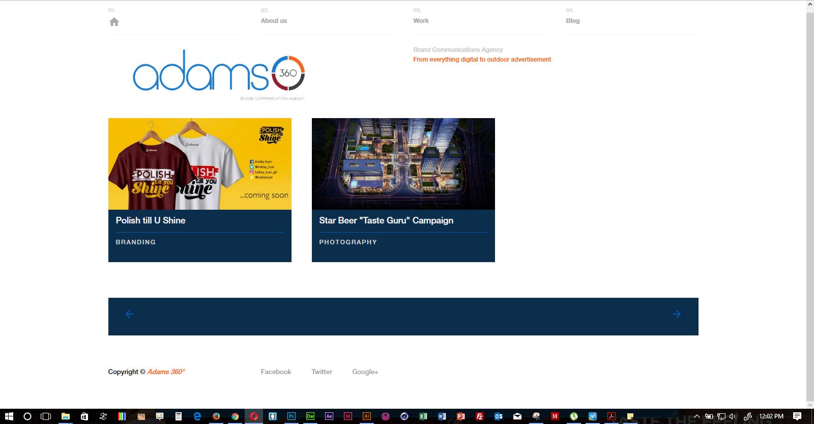814x424 pixels.
Task: Open Outlook from taskbar
Action: (x=499, y=416)
